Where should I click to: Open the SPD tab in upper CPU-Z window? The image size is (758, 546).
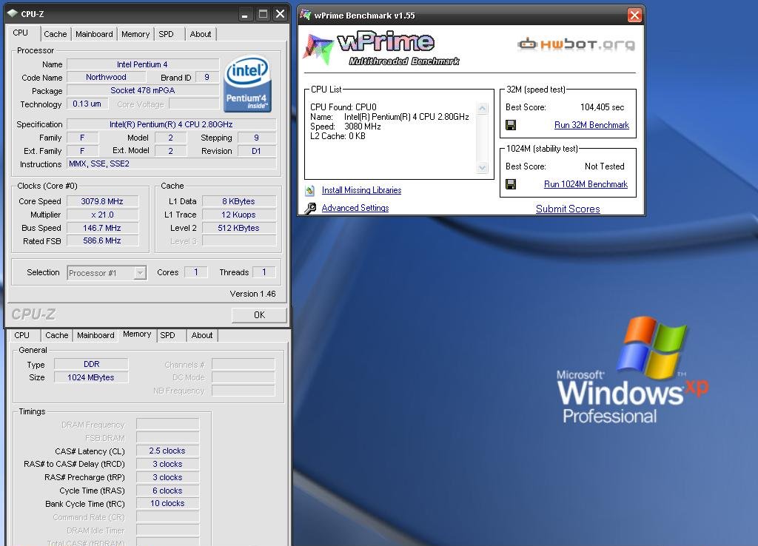click(166, 34)
